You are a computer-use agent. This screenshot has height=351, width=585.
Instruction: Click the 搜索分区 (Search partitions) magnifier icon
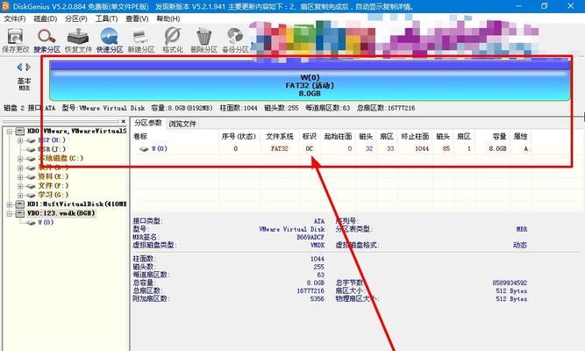click(46, 37)
